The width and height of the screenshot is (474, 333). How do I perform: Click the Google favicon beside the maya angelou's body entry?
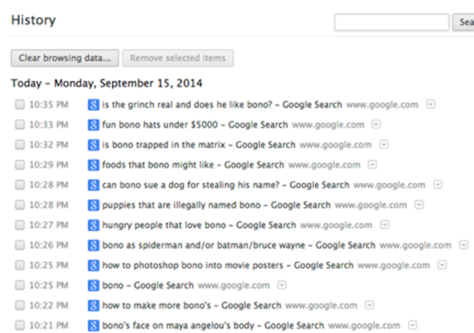(94, 326)
